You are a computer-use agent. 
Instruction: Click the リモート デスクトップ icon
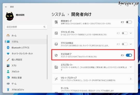[x=56, y=79]
